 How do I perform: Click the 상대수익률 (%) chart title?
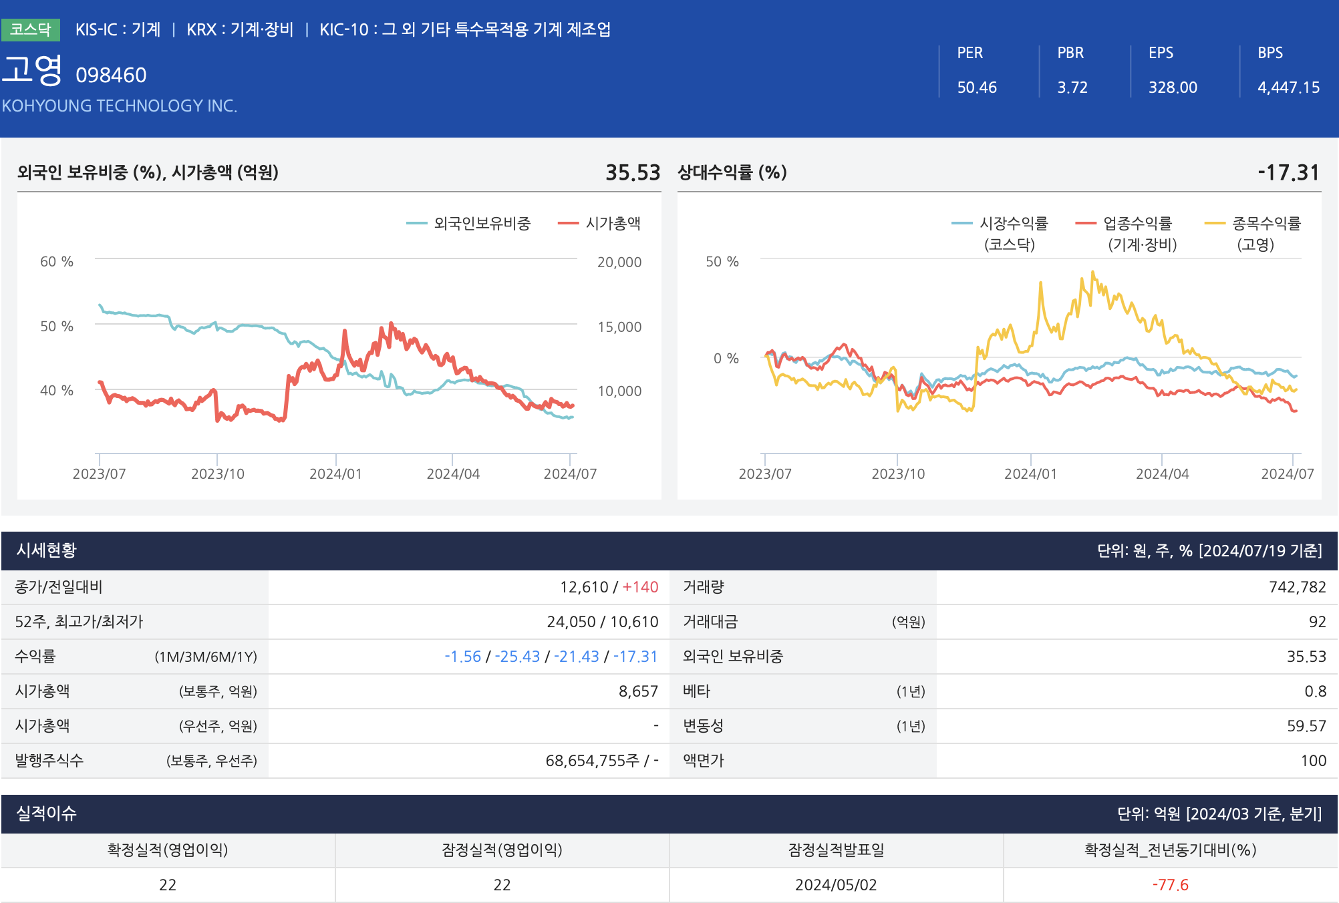pyautogui.click(x=732, y=172)
